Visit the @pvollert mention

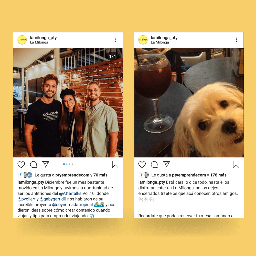(26, 199)
